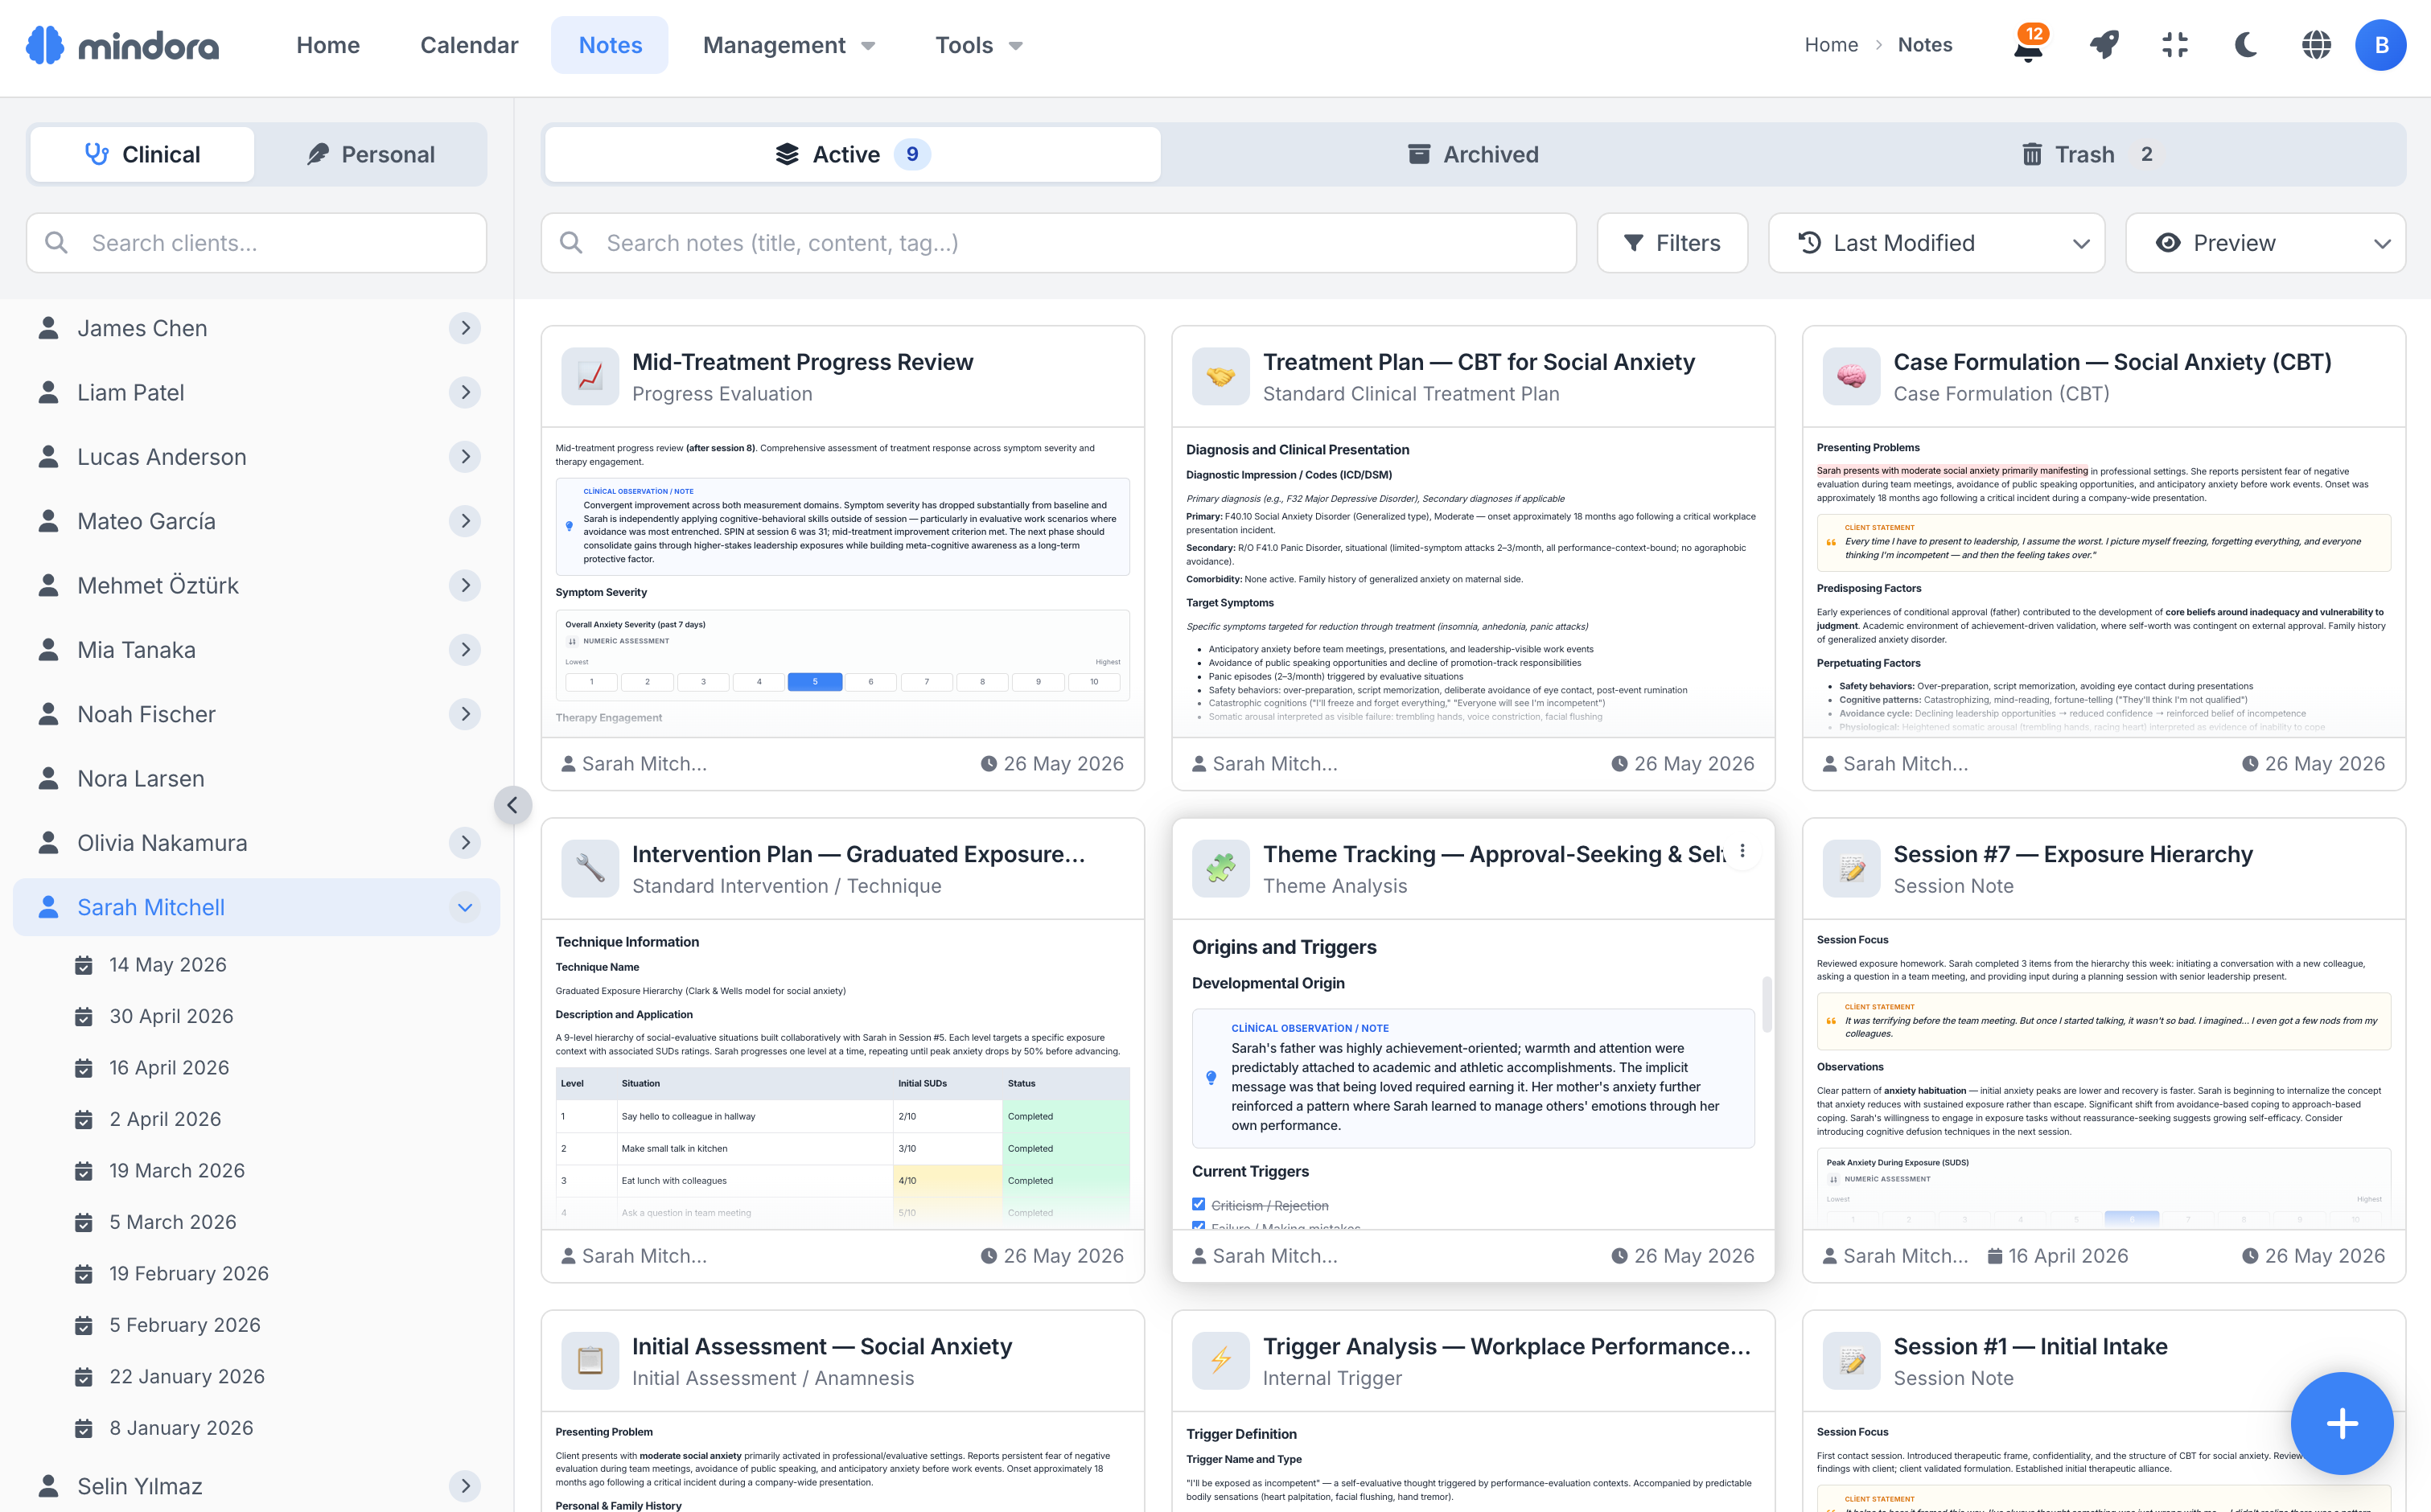The height and width of the screenshot is (1512, 2431).
Task: Focus the Search clients input field
Action: (x=256, y=243)
